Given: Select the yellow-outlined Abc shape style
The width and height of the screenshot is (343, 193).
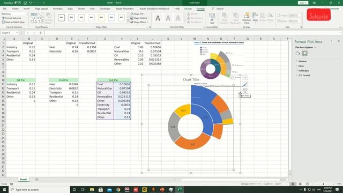Looking at the screenshot, I should coord(101,18).
